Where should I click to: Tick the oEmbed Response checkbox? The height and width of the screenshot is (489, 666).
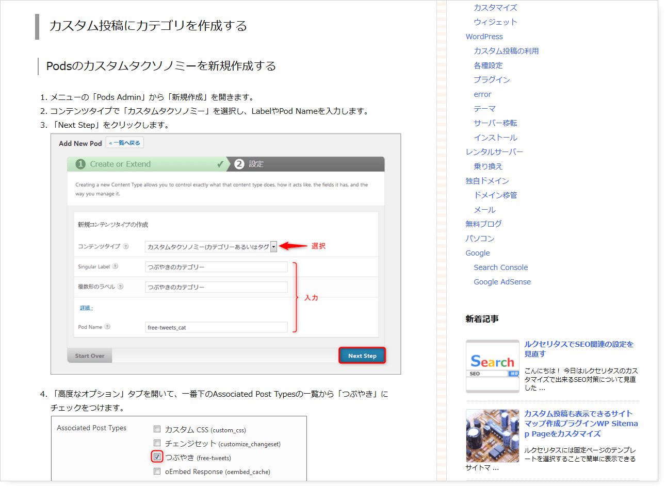pyautogui.click(x=157, y=471)
